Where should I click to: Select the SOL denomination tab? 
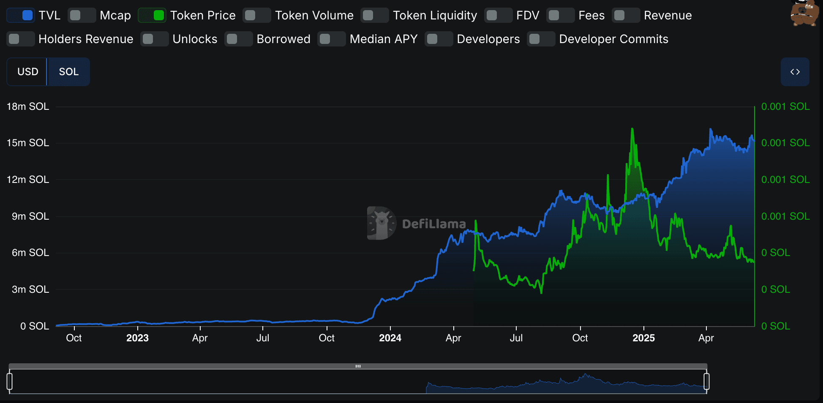(x=68, y=72)
